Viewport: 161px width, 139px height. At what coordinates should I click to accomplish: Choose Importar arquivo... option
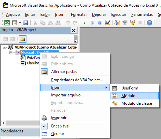(75, 95)
